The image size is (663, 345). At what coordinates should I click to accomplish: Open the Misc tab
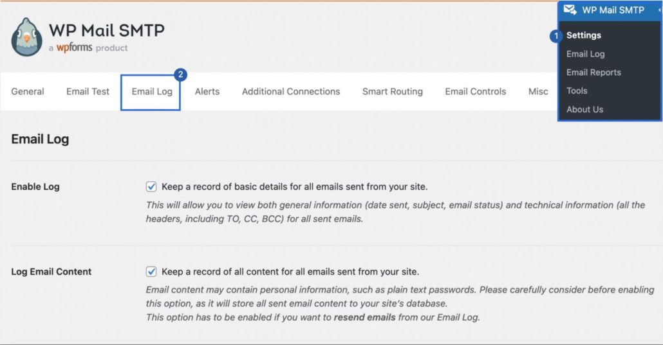point(538,92)
